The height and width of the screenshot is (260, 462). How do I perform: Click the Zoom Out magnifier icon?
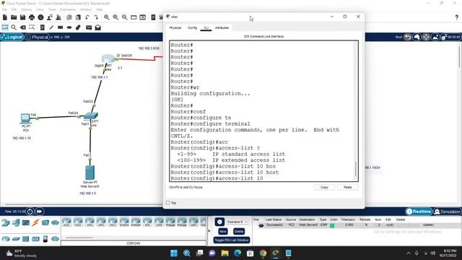point(125,17)
